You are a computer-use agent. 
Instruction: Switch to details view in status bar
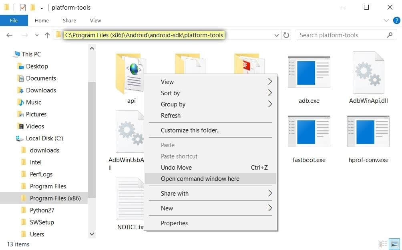[x=383, y=244]
